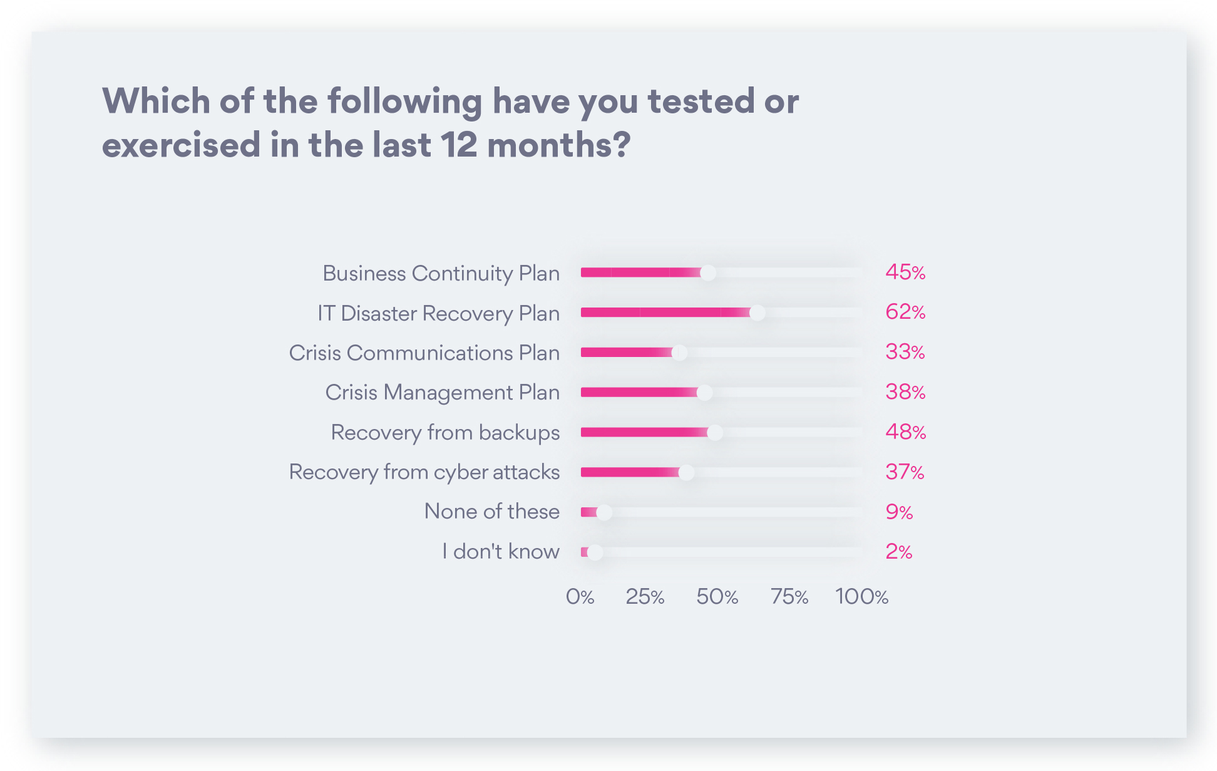Click the I don't know slider knob

[x=595, y=552]
